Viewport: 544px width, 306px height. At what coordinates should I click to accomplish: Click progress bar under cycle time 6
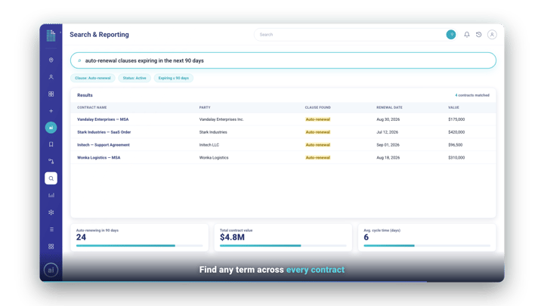point(427,246)
